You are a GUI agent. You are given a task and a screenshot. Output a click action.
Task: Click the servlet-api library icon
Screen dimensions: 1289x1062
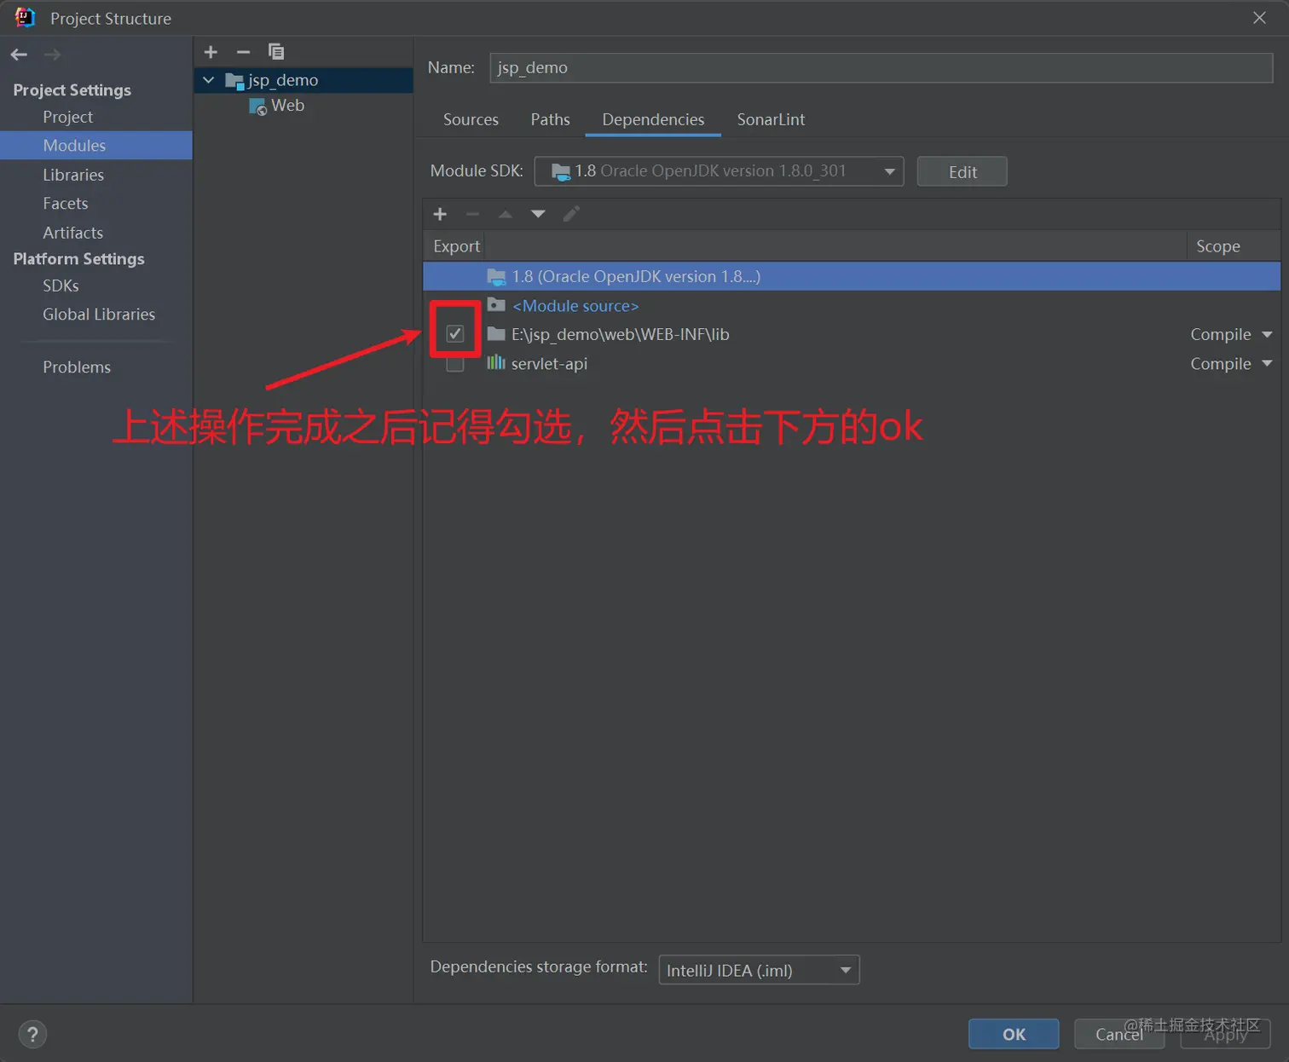pyautogui.click(x=496, y=363)
